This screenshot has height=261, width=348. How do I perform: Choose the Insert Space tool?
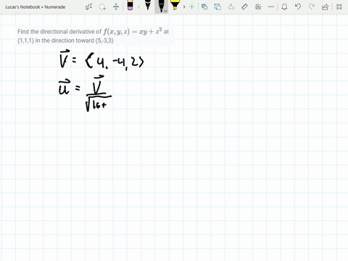point(116,7)
